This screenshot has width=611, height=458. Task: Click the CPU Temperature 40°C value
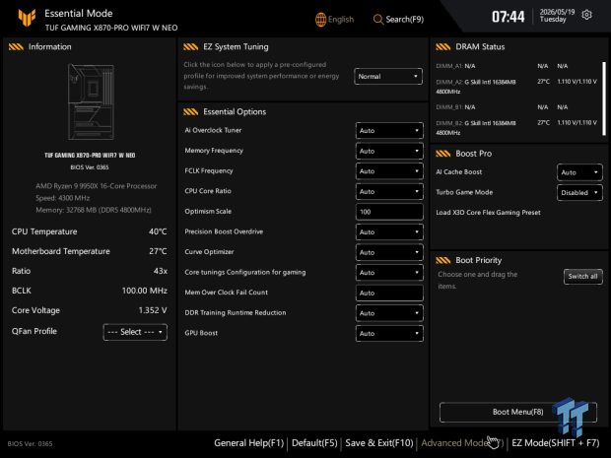click(158, 231)
